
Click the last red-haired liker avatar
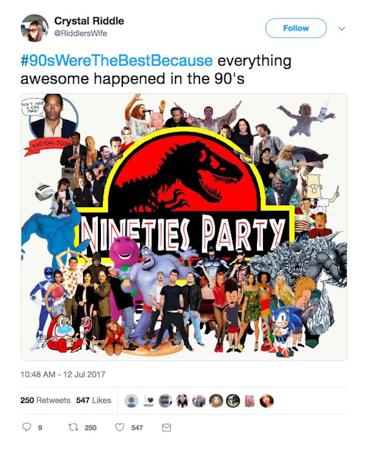coord(267,401)
